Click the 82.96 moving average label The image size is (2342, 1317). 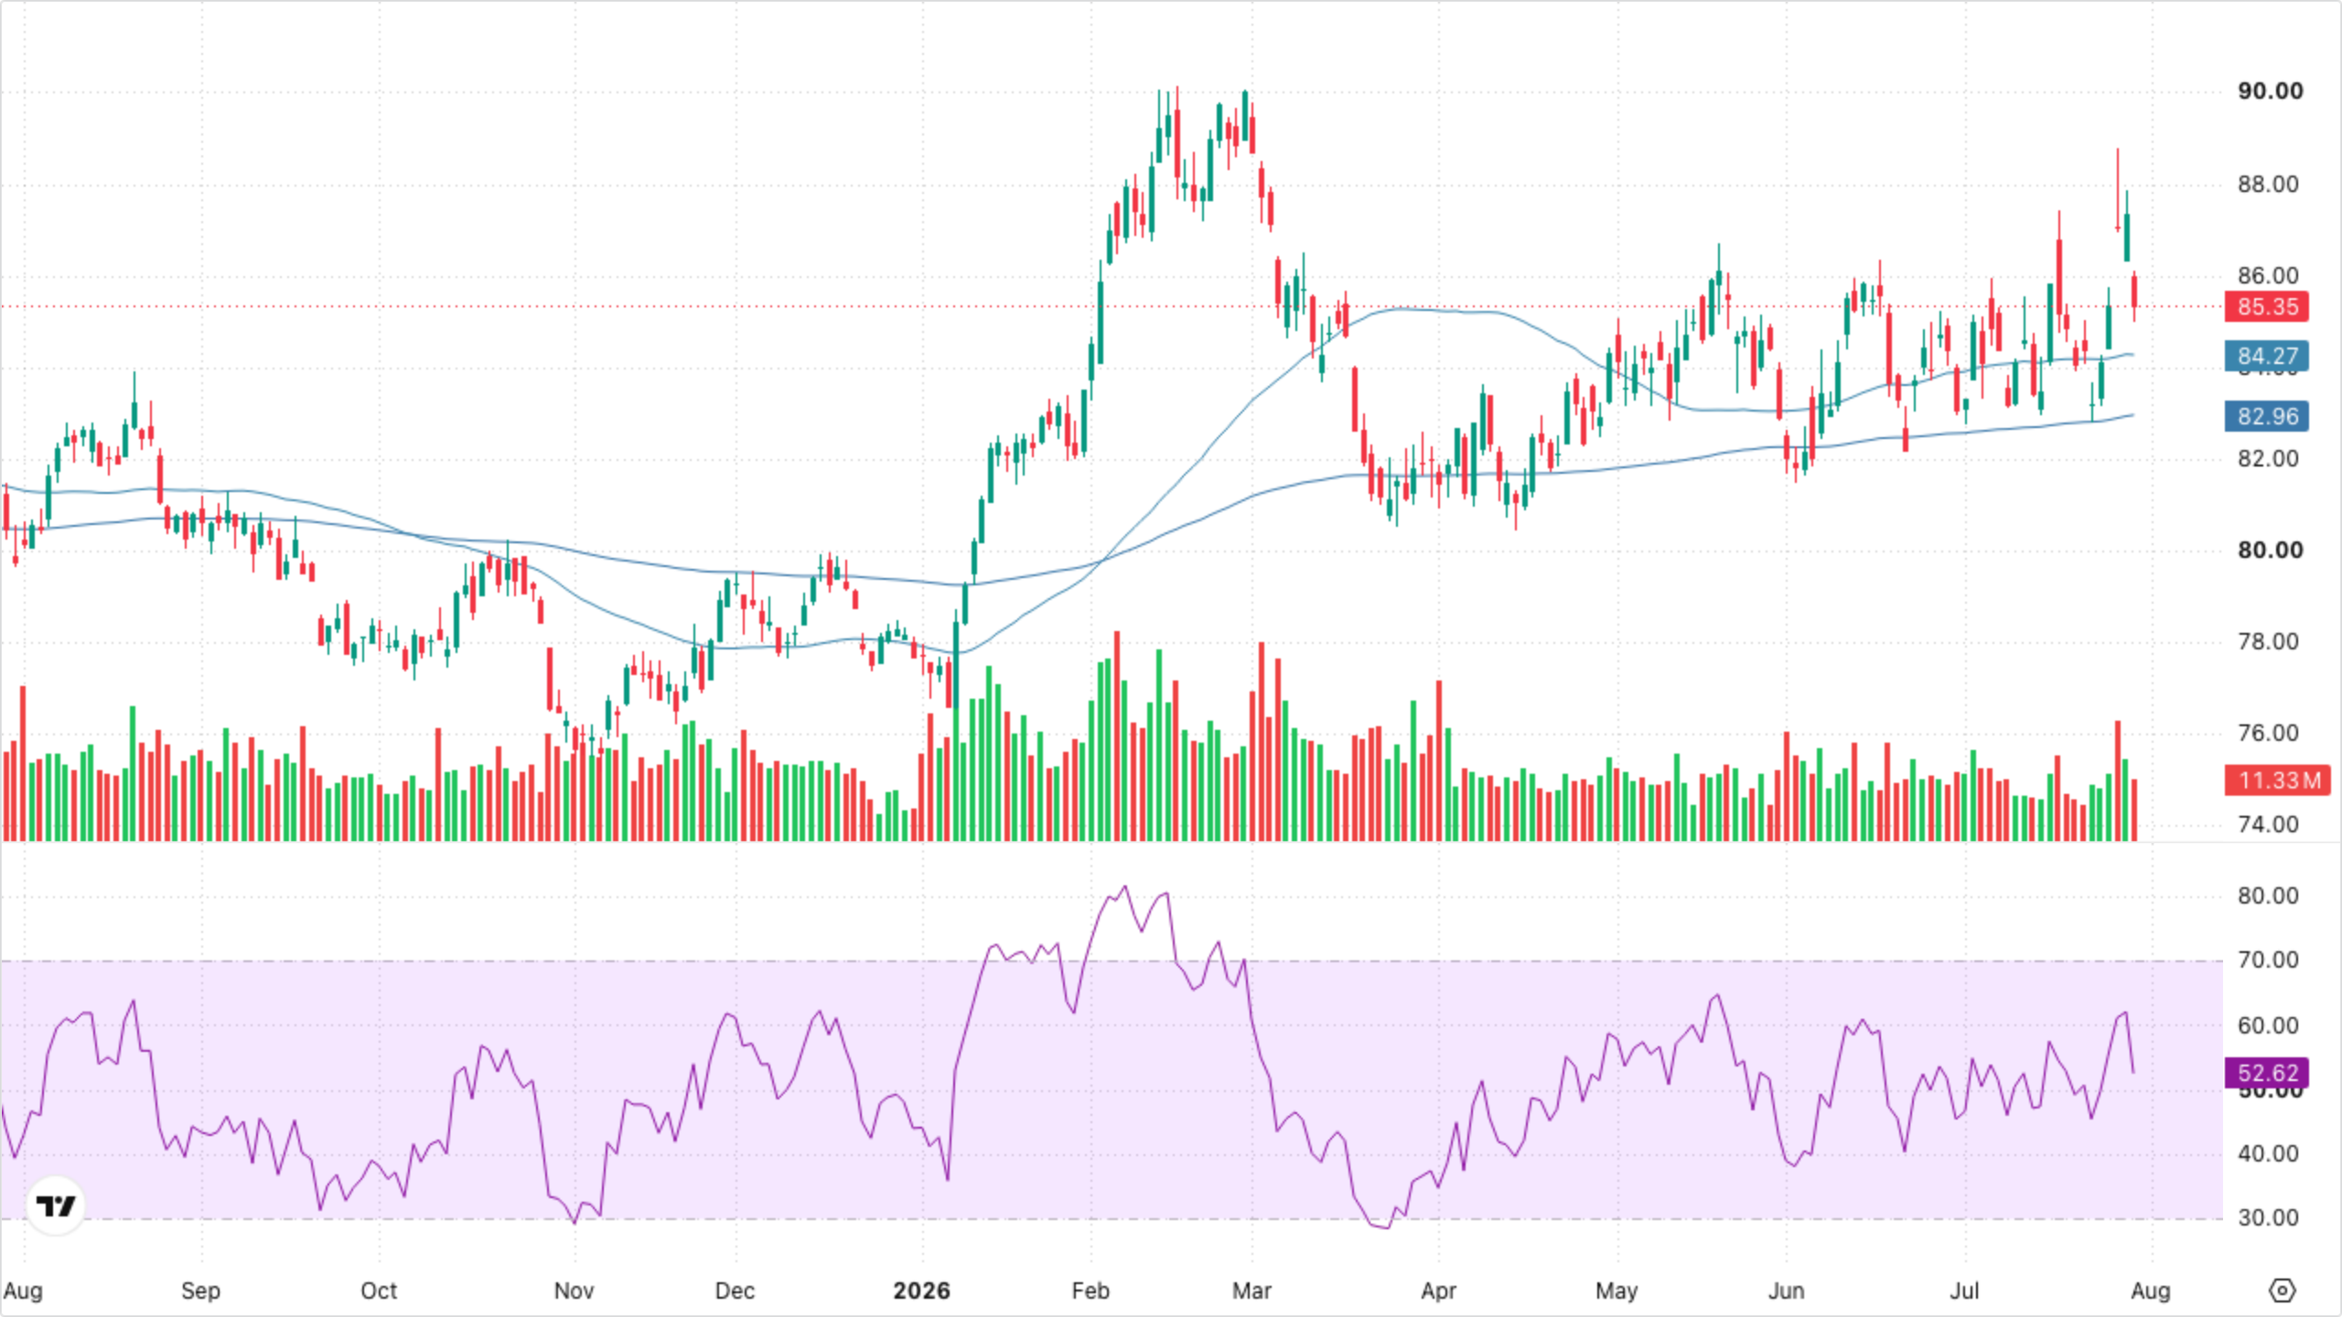coord(2267,416)
